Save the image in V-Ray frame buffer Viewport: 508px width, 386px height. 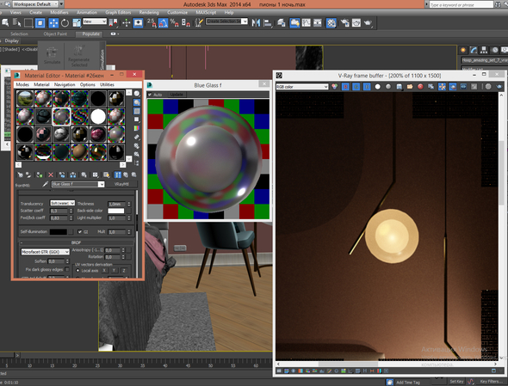pyautogui.click(x=400, y=86)
